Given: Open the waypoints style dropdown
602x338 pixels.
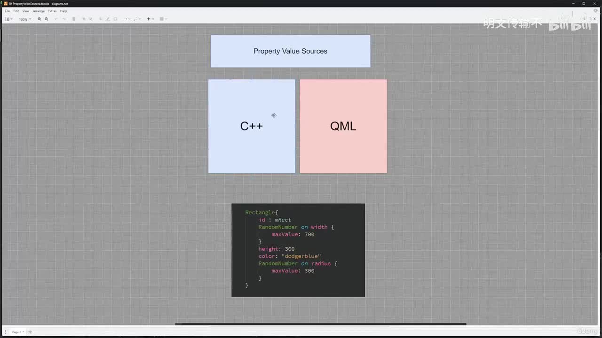Looking at the screenshot, I should coord(137,19).
